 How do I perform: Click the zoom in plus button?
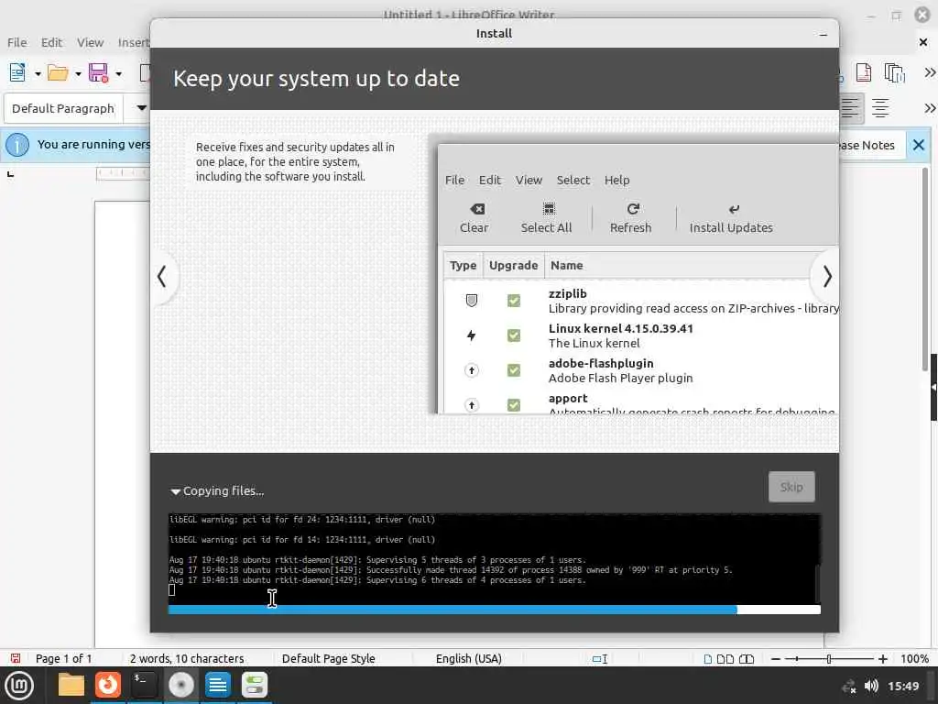tap(882, 659)
